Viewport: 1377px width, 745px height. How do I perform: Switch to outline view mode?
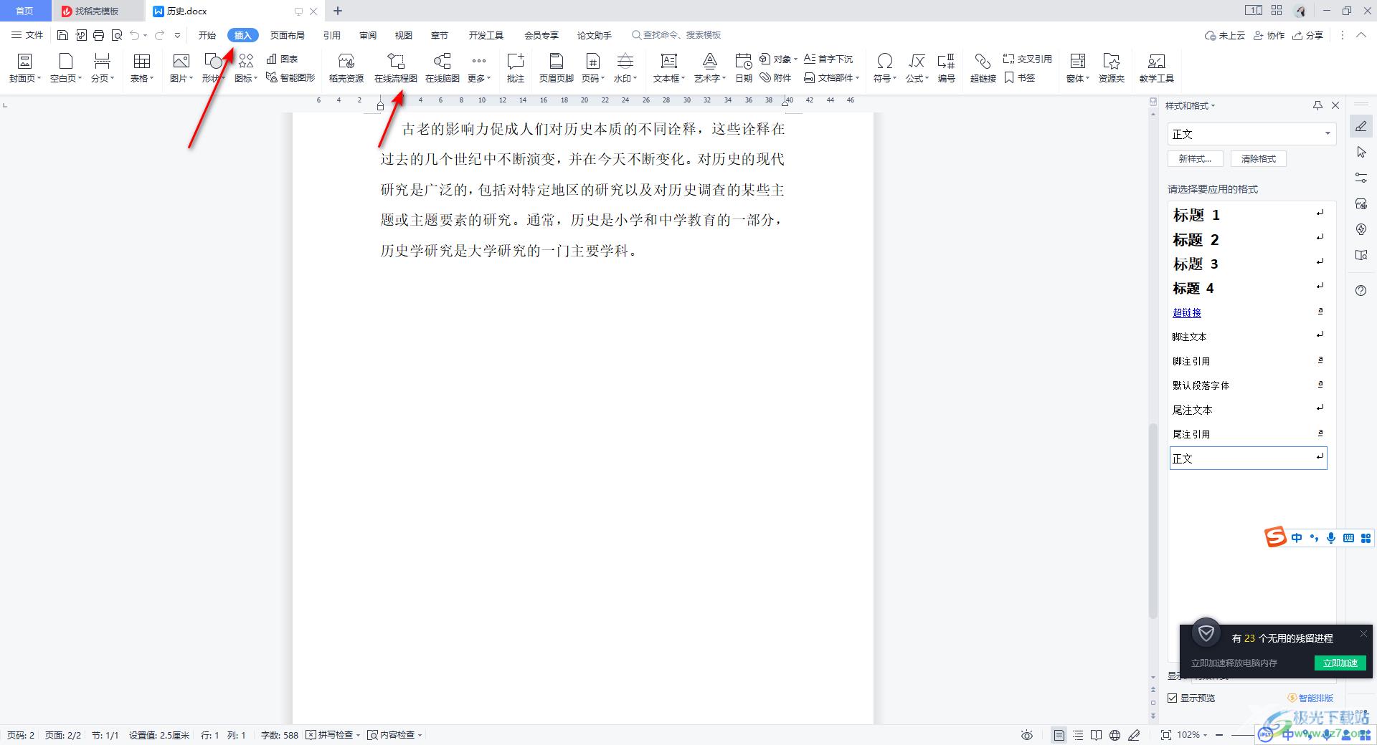(1078, 735)
